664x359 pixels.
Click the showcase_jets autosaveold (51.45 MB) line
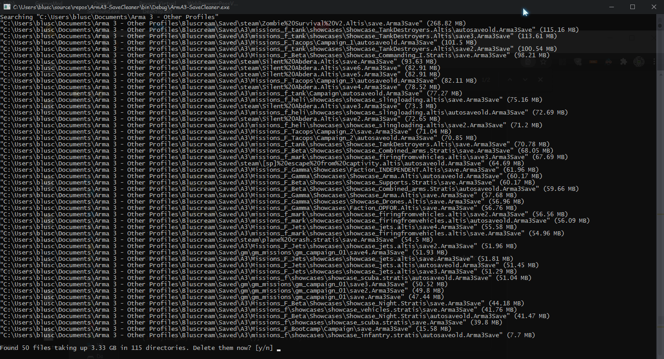pos(269,265)
